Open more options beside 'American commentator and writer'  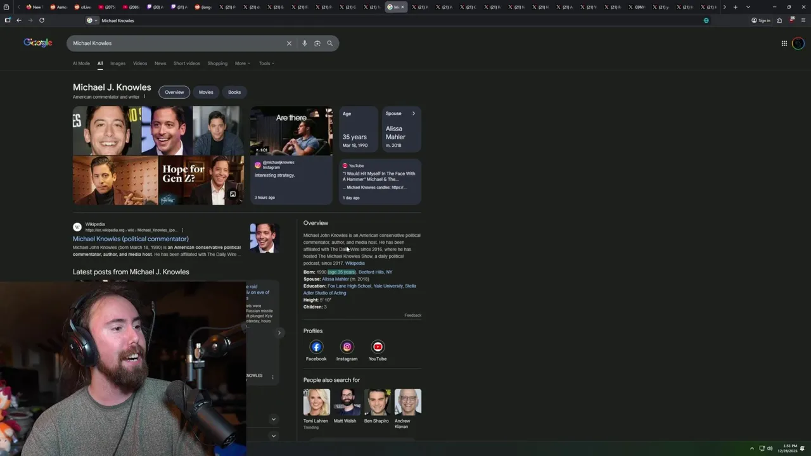[144, 97]
